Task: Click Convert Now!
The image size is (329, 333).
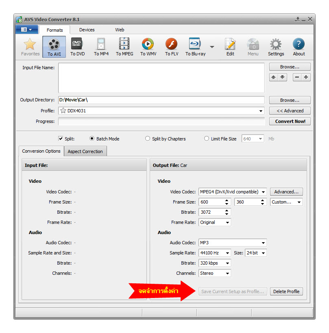Action: pos(290,121)
